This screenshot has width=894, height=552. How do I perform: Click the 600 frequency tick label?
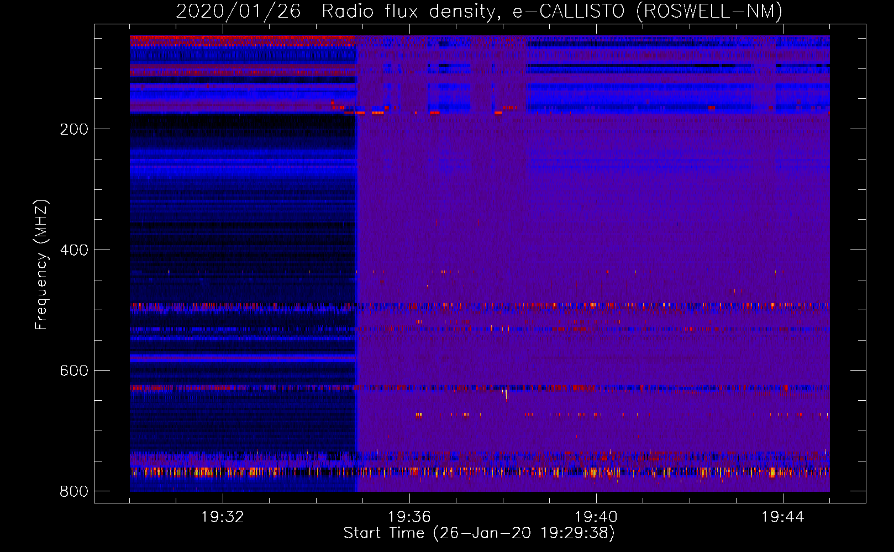point(74,370)
